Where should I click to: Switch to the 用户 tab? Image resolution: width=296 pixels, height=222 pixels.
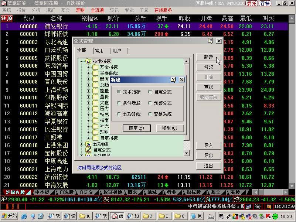click(x=119, y=51)
